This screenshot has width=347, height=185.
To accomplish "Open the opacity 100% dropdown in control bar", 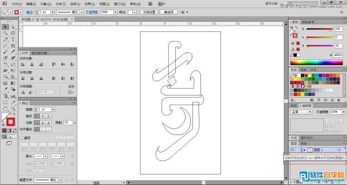I will (115, 12).
